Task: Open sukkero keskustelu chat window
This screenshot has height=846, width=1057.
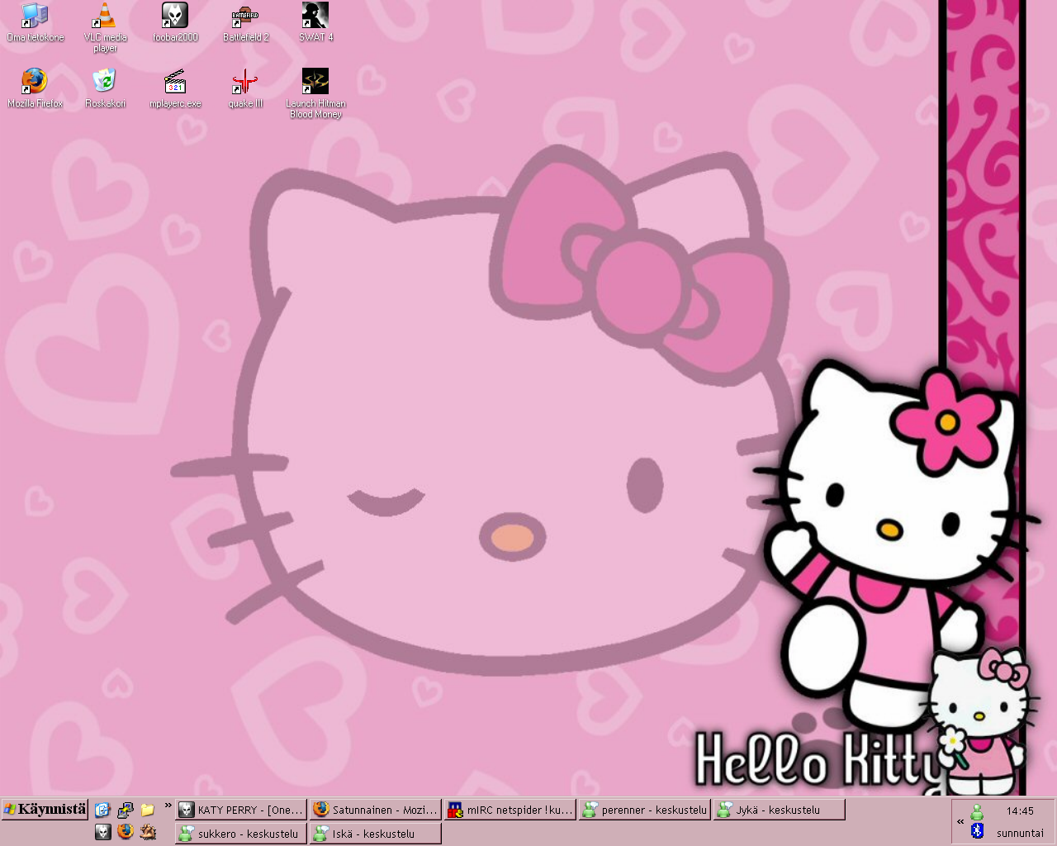Action: pos(241,834)
